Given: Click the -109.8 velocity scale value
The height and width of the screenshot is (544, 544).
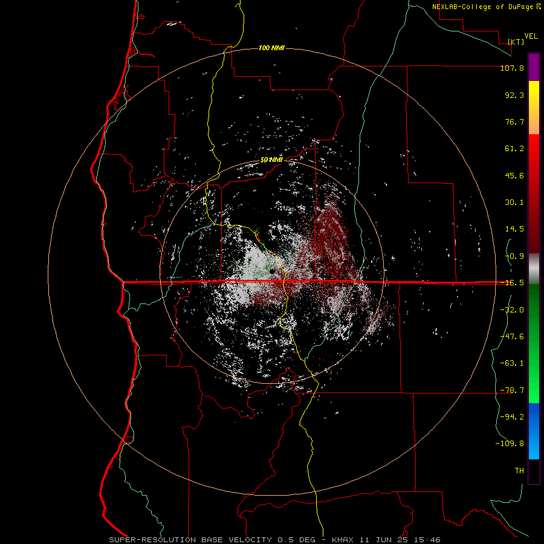Looking at the screenshot, I should (510, 444).
